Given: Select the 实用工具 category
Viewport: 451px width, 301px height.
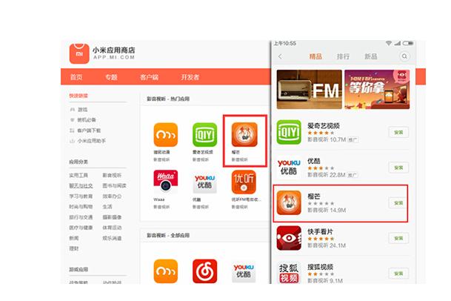Looking at the screenshot, I should 78,175.
